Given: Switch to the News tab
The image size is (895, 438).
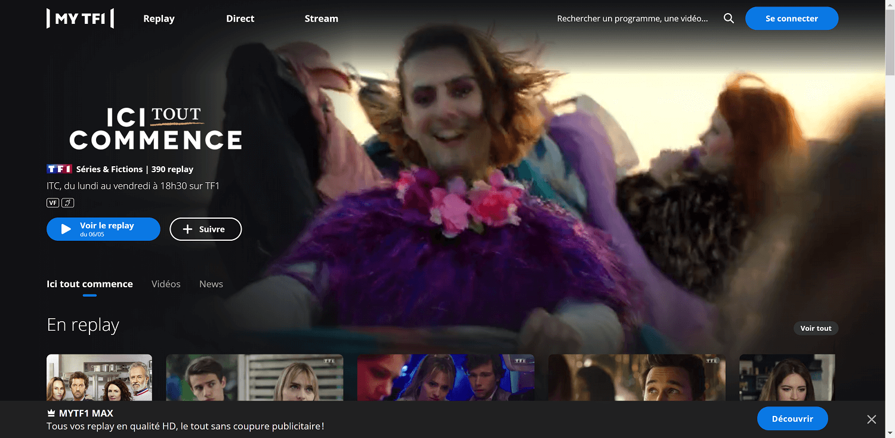Looking at the screenshot, I should click(211, 284).
